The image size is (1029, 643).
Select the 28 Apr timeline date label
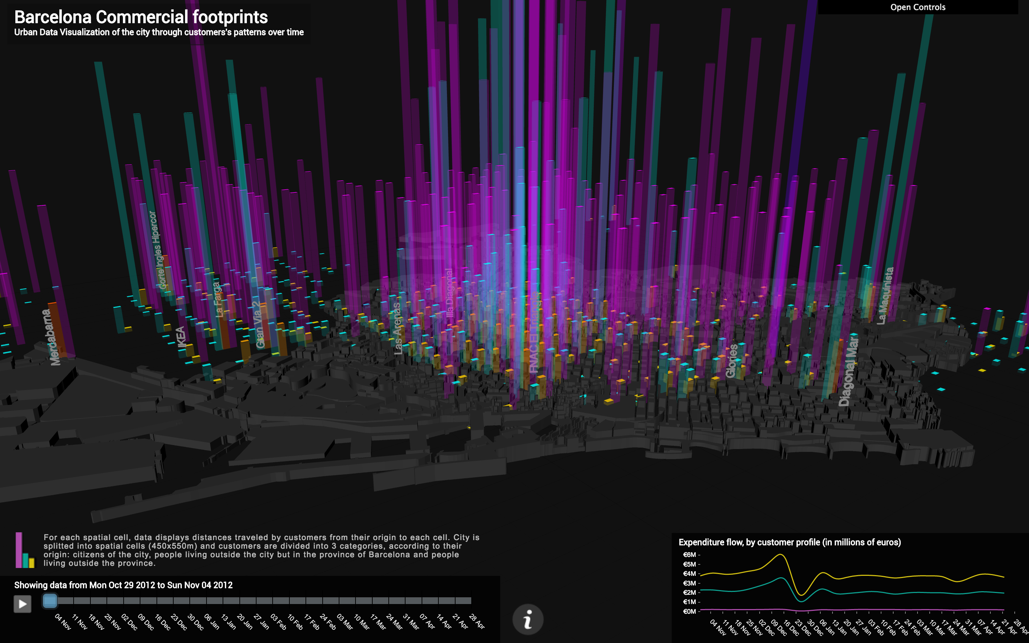[477, 622]
